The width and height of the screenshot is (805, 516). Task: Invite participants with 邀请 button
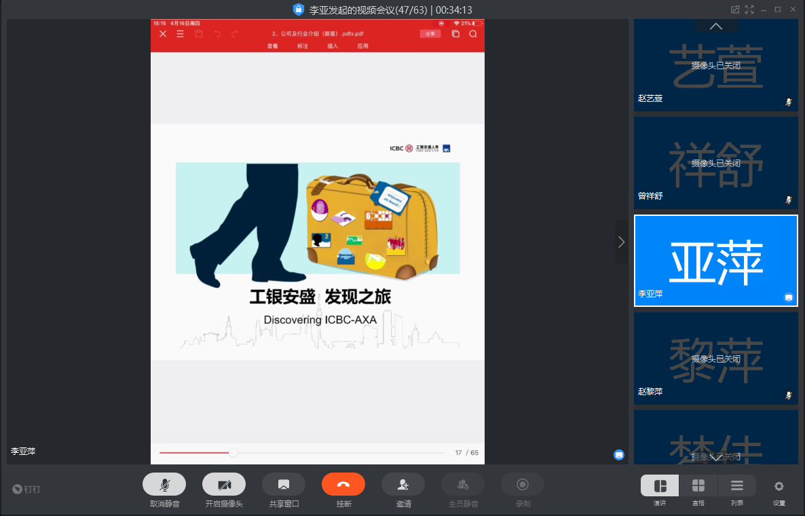[x=403, y=484]
